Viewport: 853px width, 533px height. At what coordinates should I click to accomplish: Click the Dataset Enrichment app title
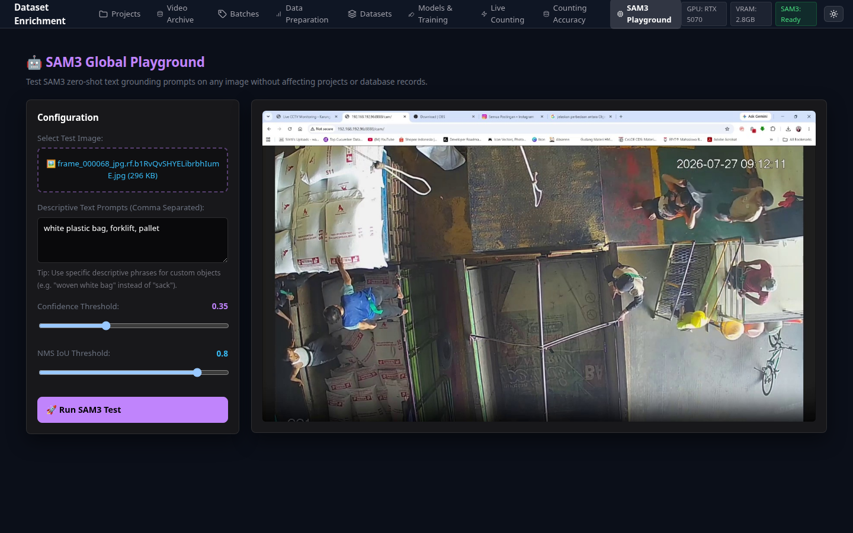pyautogui.click(x=40, y=14)
